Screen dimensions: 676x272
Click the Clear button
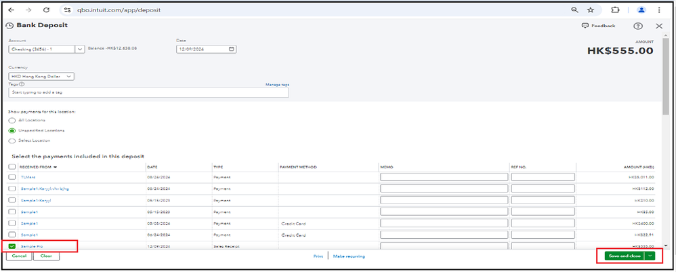pos(46,256)
